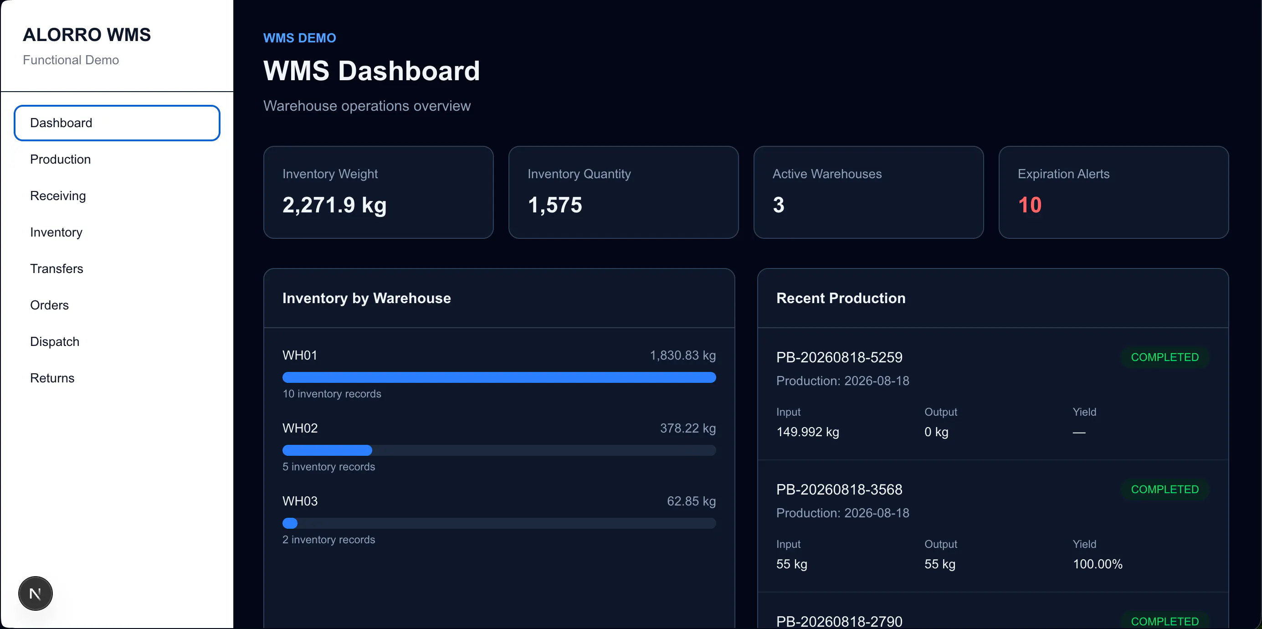Go to the Returns page
1262x629 pixels.
point(117,378)
